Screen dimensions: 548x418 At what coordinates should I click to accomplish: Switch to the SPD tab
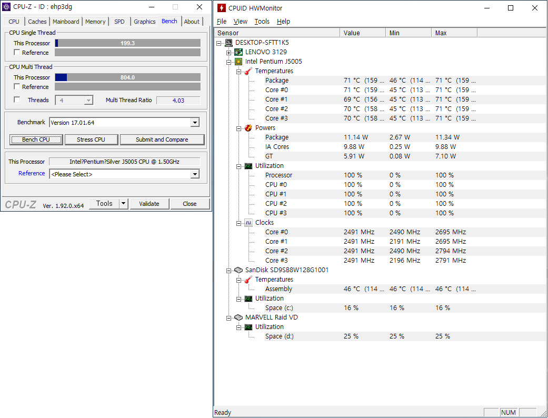tap(119, 21)
